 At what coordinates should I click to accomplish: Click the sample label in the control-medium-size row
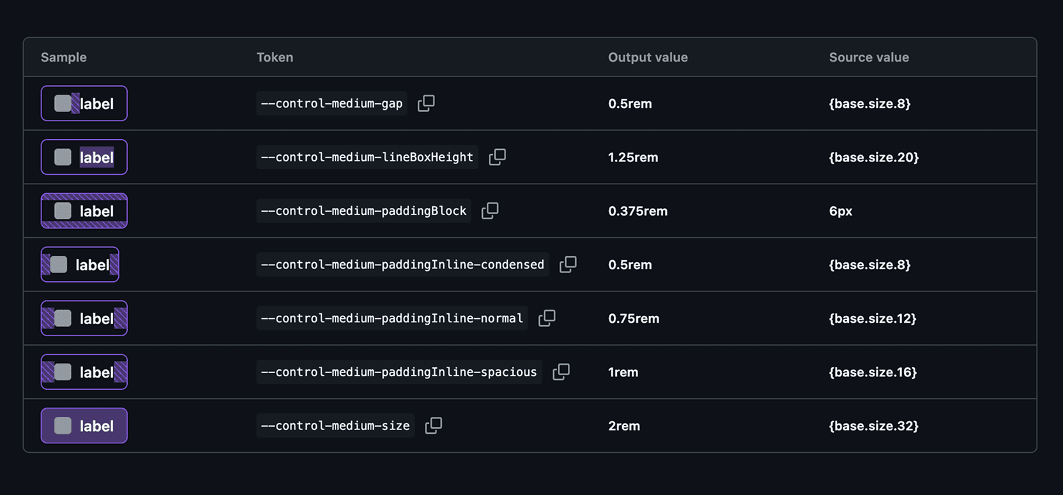(84, 425)
